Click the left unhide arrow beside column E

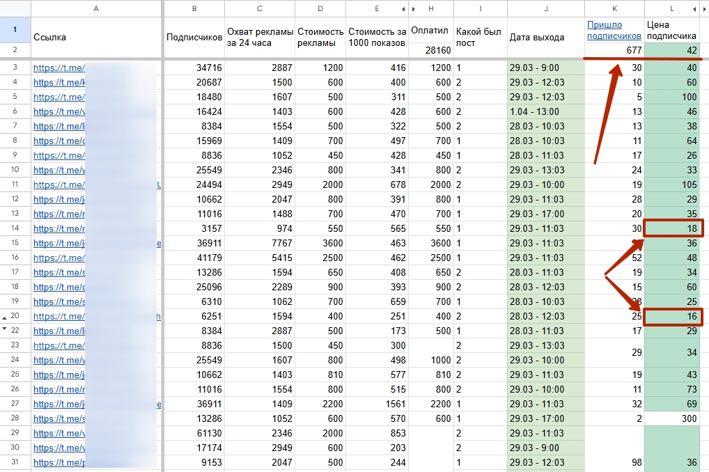[403, 9]
